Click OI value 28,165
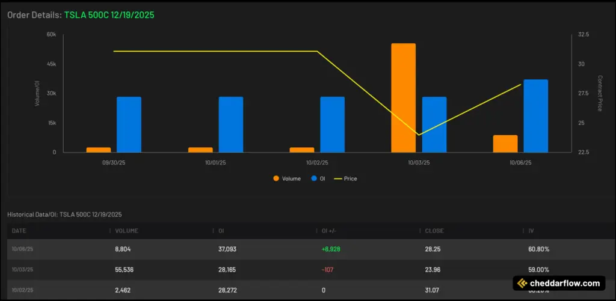 point(227,270)
